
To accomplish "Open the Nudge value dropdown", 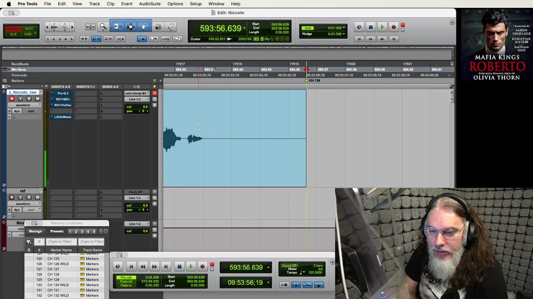I will click(x=344, y=34).
